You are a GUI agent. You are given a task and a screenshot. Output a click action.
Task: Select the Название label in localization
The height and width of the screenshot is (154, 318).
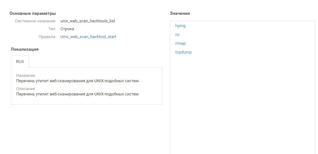[26, 76]
